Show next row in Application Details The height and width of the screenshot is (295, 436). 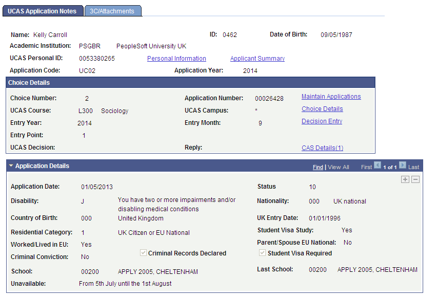(402, 165)
